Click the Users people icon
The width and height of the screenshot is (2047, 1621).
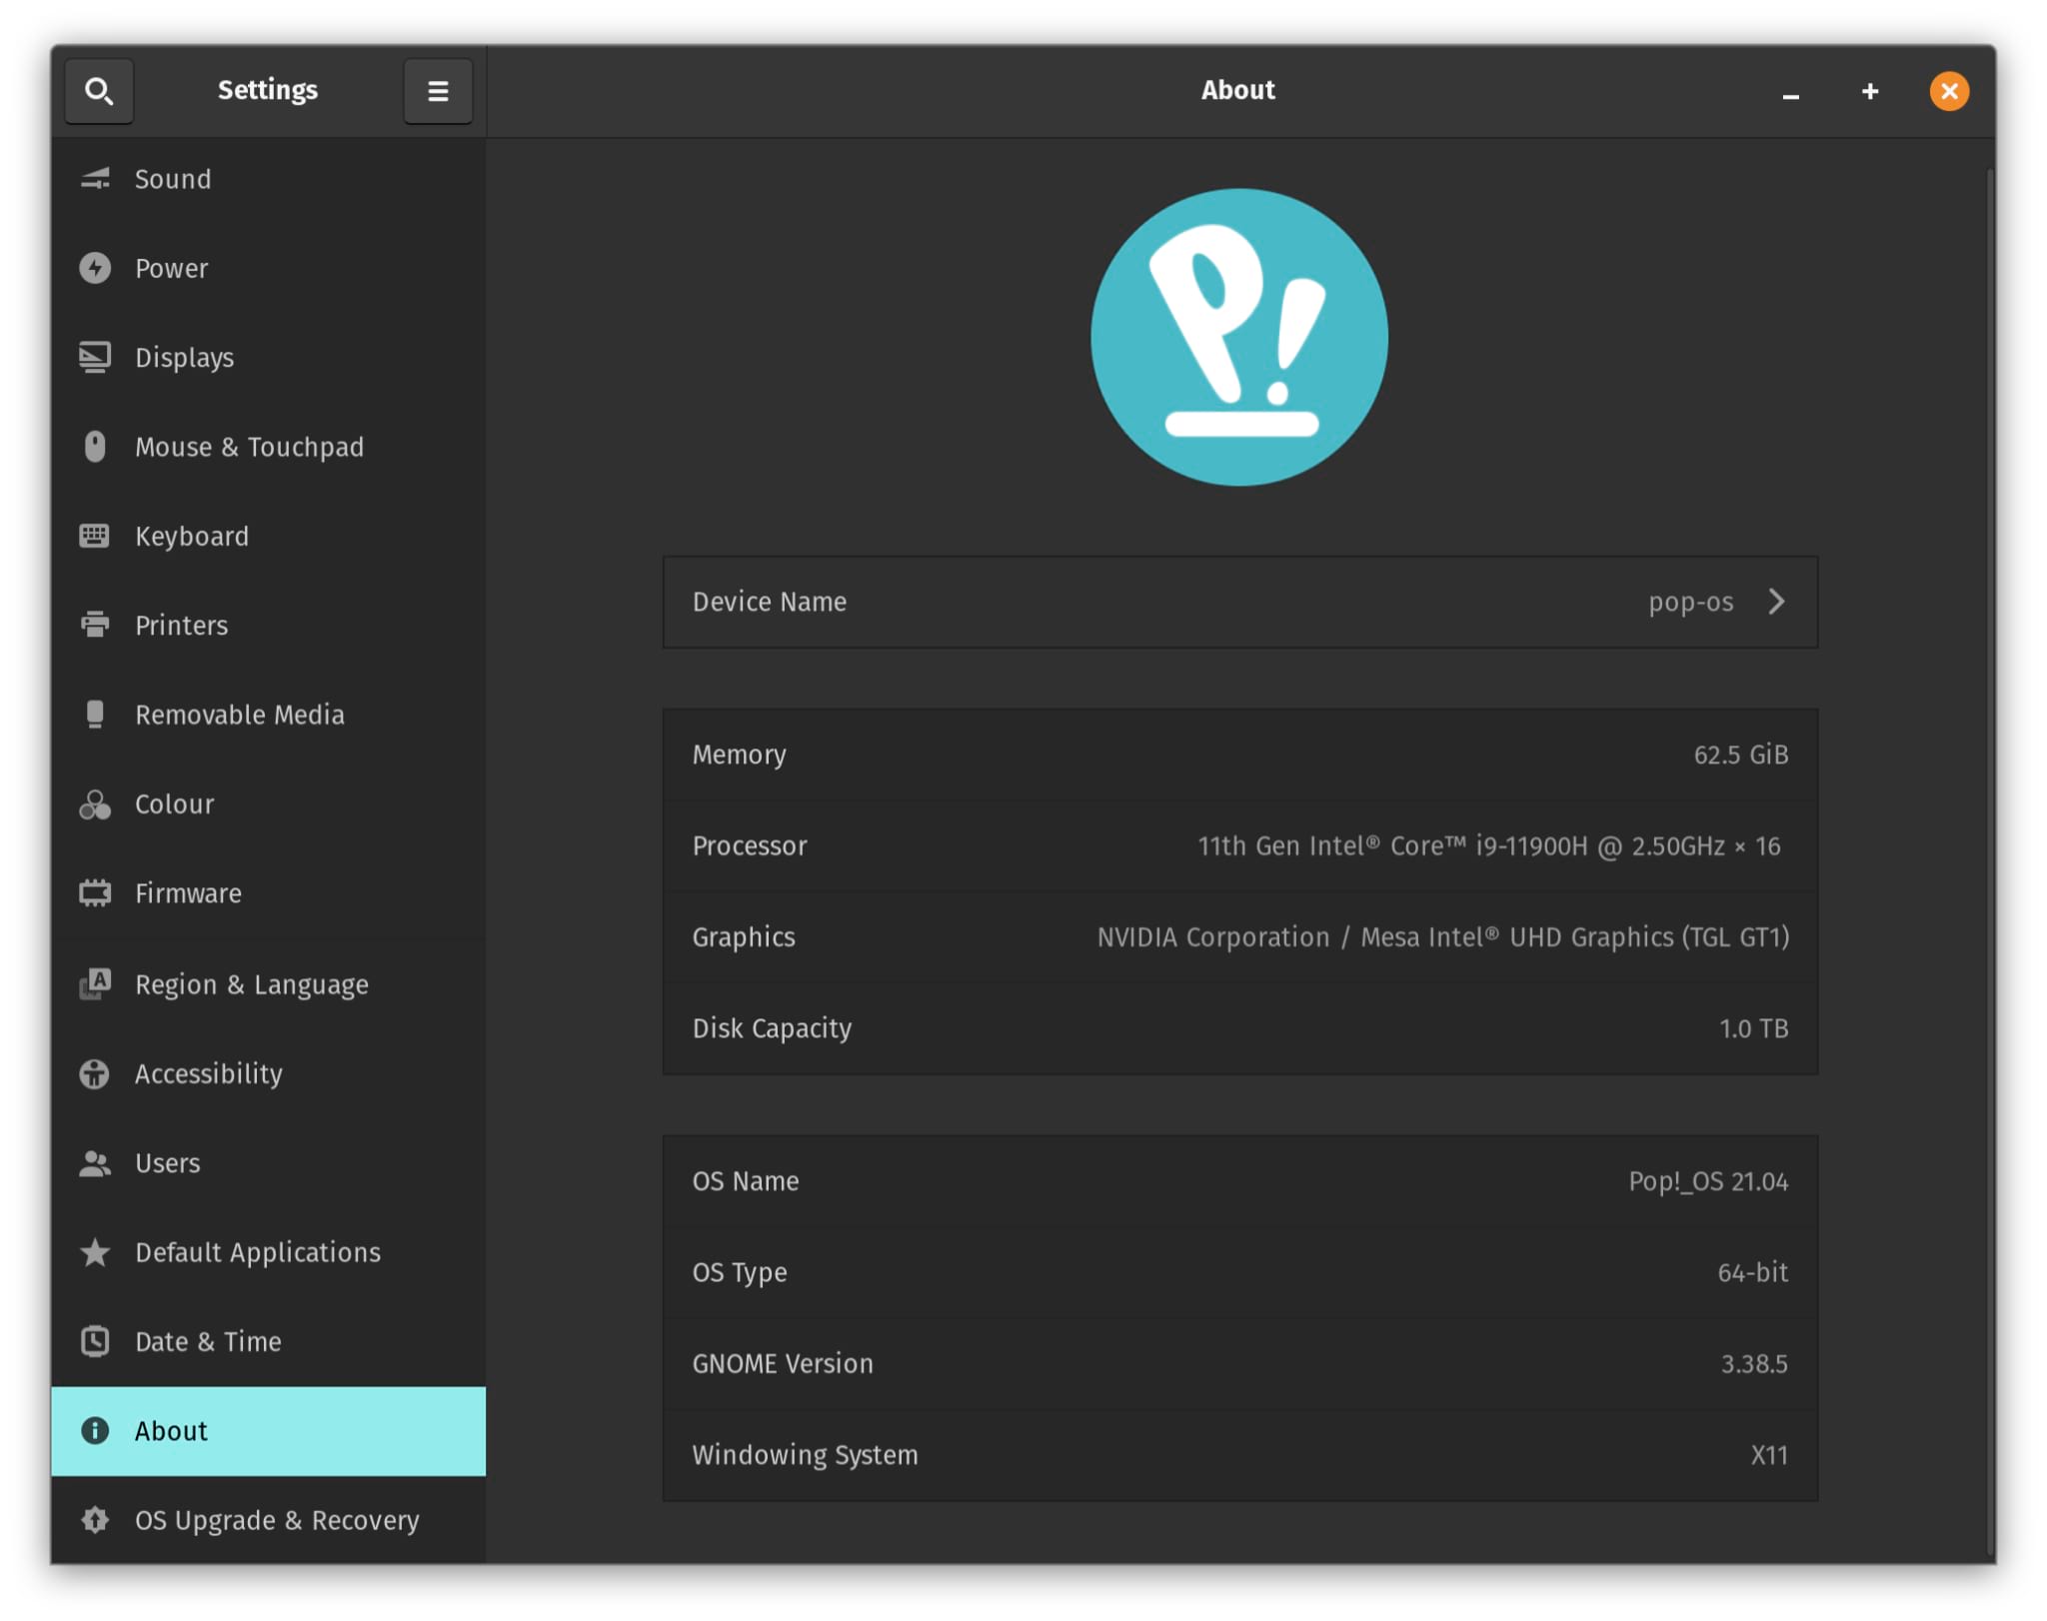tap(95, 1162)
